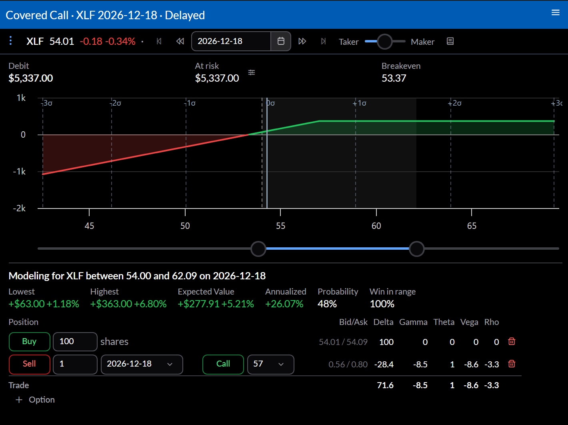Open the strike price 57 dropdown
Image resolution: width=568 pixels, height=425 pixels.
271,364
